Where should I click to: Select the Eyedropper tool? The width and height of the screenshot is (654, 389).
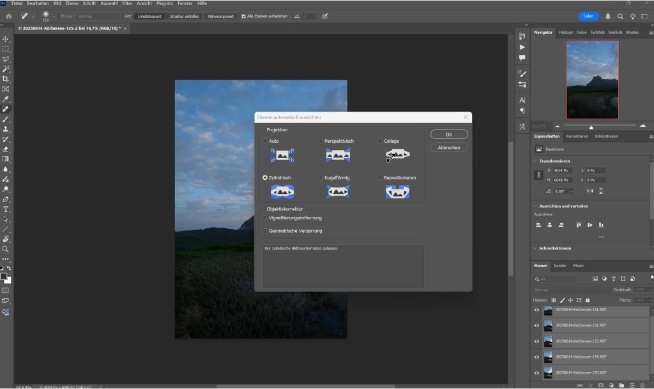pos(6,99)
